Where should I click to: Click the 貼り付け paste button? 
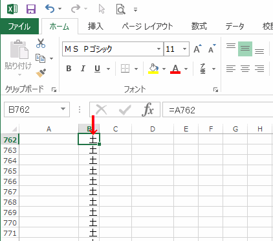tap(19, 58)
